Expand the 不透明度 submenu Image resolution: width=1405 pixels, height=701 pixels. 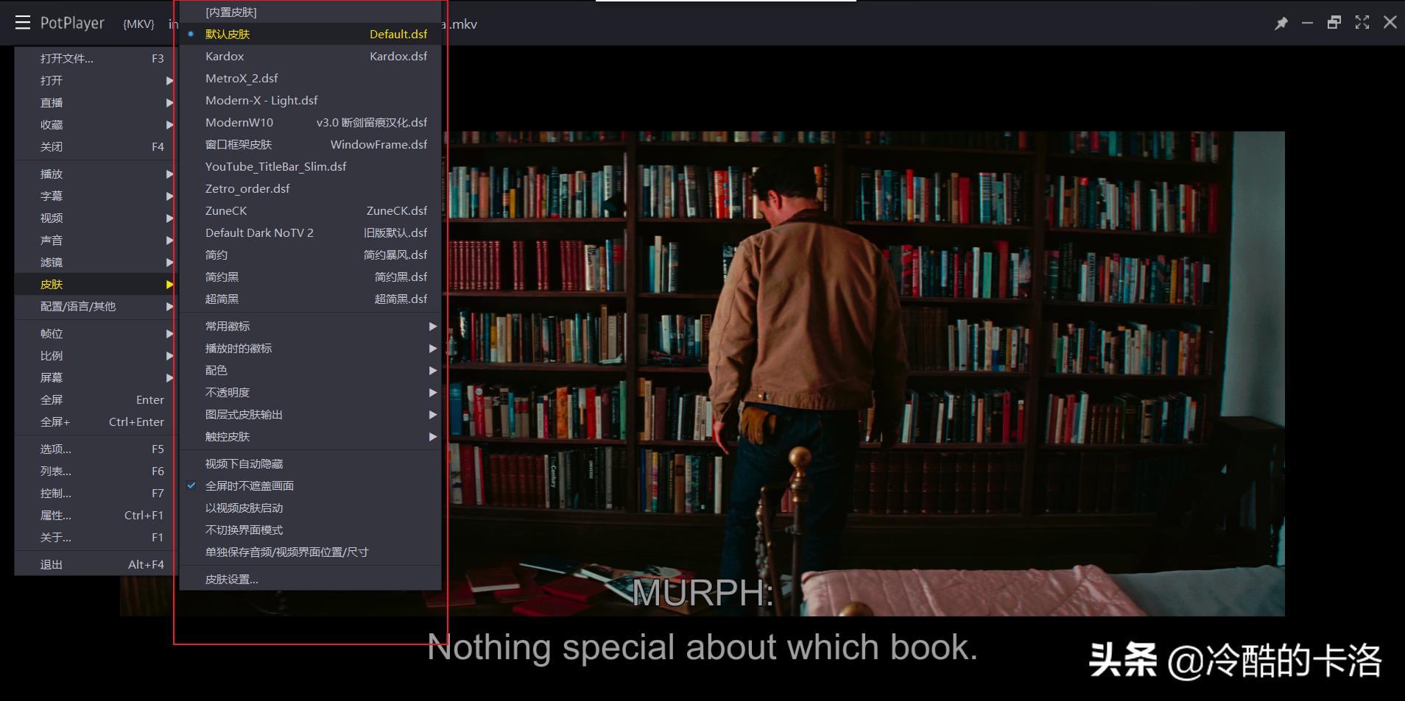pos(310,392)
